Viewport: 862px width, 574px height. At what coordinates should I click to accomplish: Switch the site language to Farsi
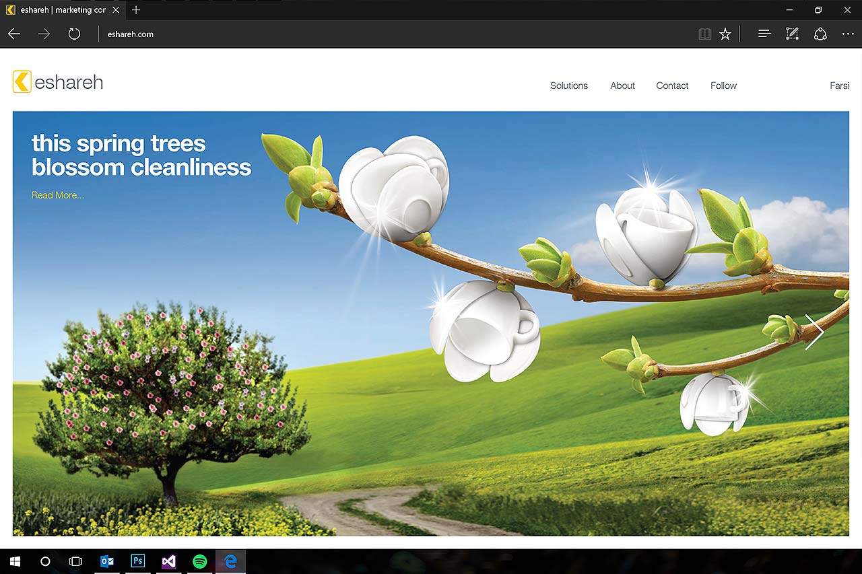(x=839, y=85)
